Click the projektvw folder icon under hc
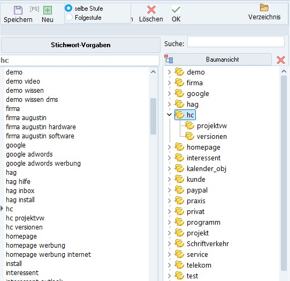 [x=189, y=125]
